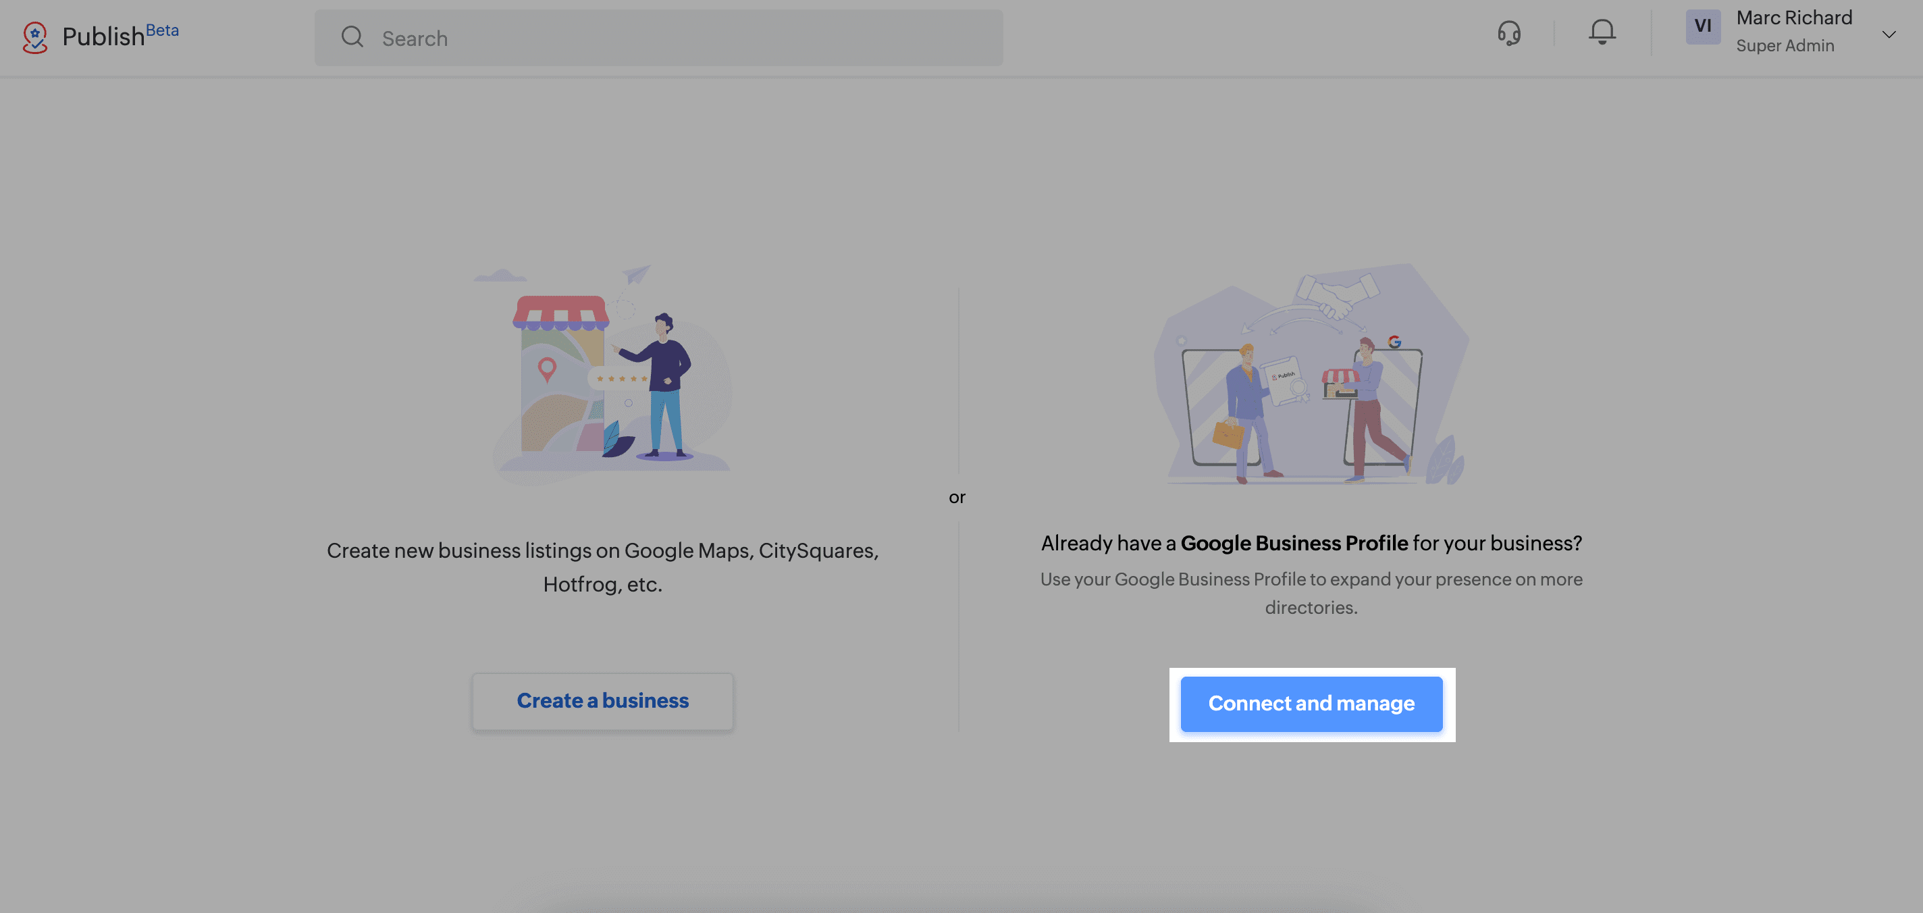
Task: Click the Connect and manage button
Action: pyautogui.click(x=1312, y=704)
